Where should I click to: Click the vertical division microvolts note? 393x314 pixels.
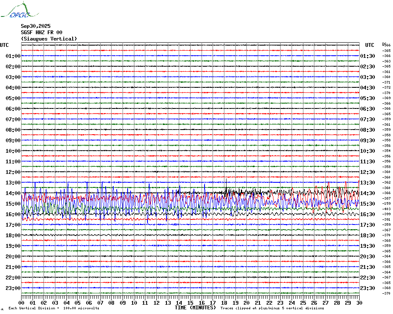pyautogui.click(x=54, y=309)
